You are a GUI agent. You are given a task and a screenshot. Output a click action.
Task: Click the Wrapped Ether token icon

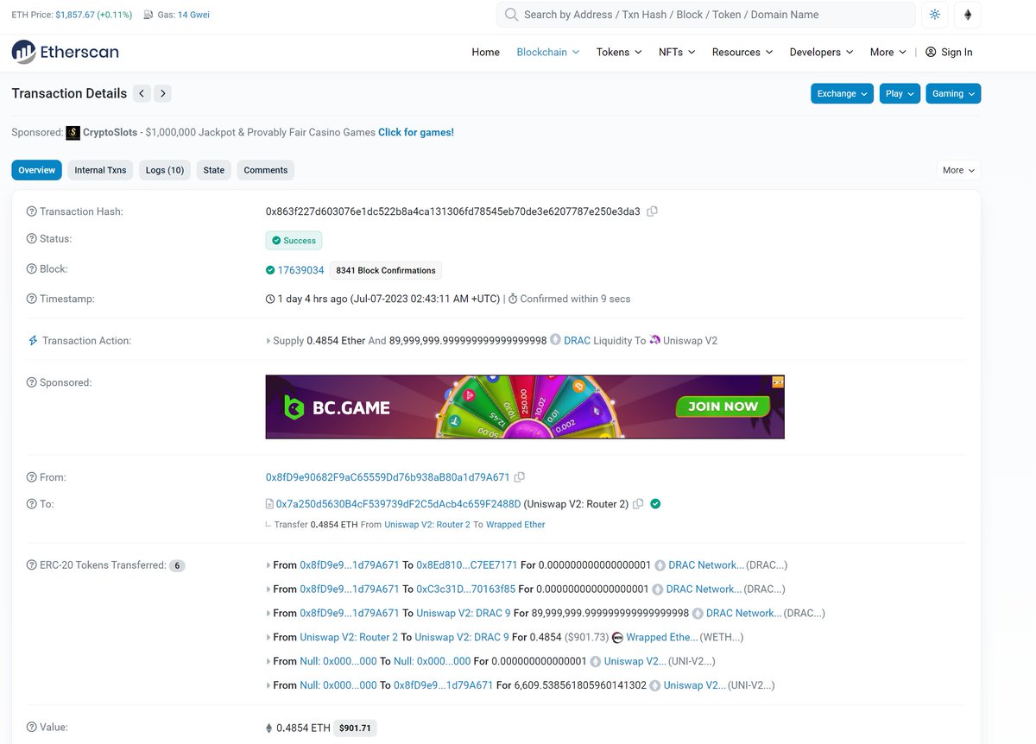(x=617, y=638)
